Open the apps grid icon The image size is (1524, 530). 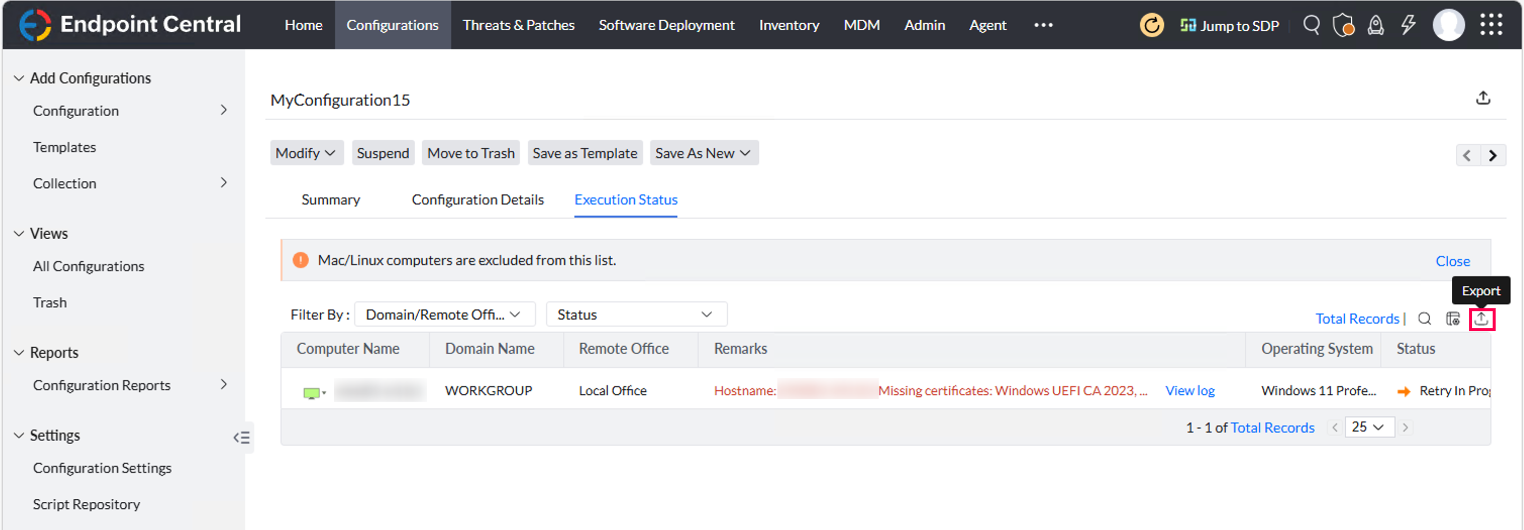click(1491, 25)
